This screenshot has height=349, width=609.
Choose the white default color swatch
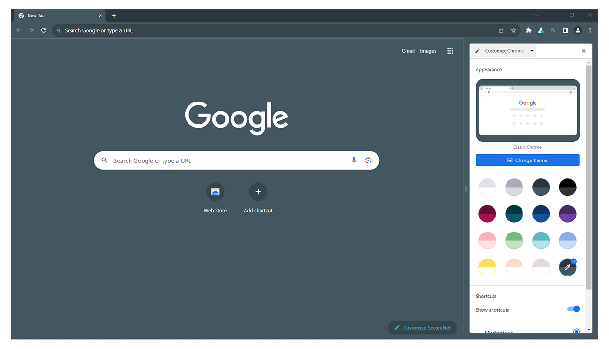coord(487,187)
